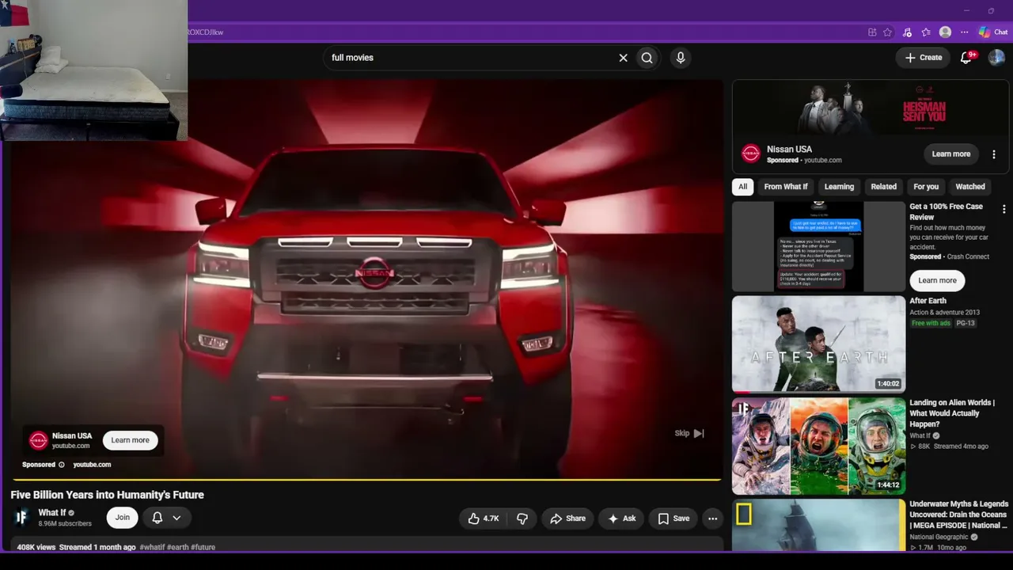Click the yellow ad progress bar

[x=366, y=479]
